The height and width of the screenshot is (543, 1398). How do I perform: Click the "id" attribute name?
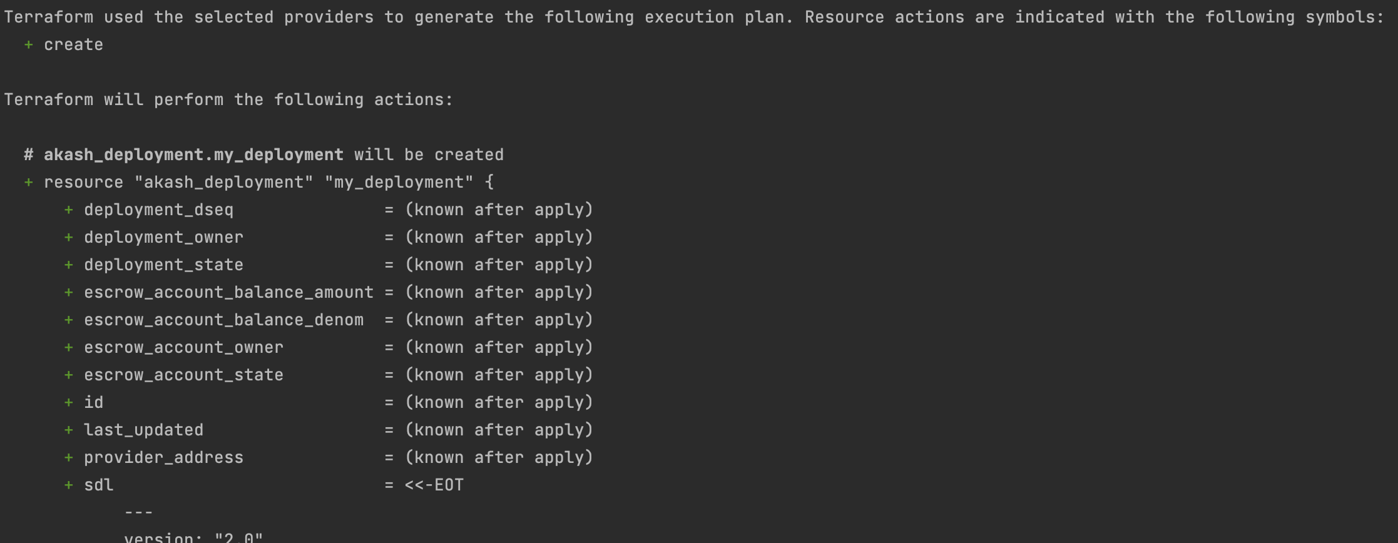(x=93, y=403)
